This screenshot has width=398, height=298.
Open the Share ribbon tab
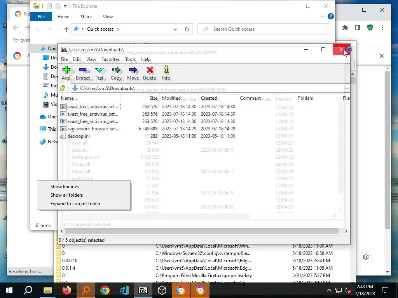pos(86,17)
